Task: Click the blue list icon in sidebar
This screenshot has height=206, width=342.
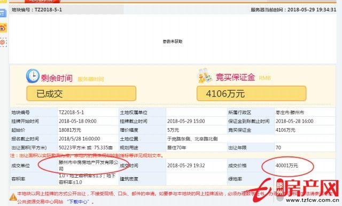Action: pos(3,13)
